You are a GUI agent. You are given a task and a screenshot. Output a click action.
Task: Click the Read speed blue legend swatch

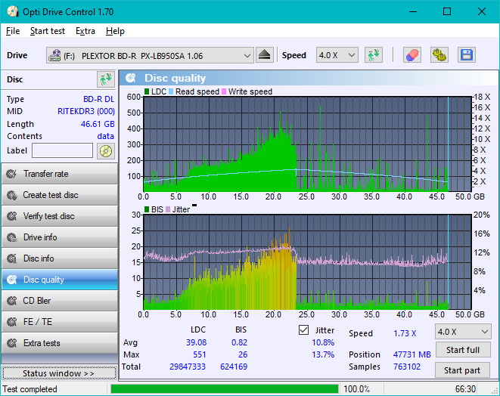tap(171, 91)
